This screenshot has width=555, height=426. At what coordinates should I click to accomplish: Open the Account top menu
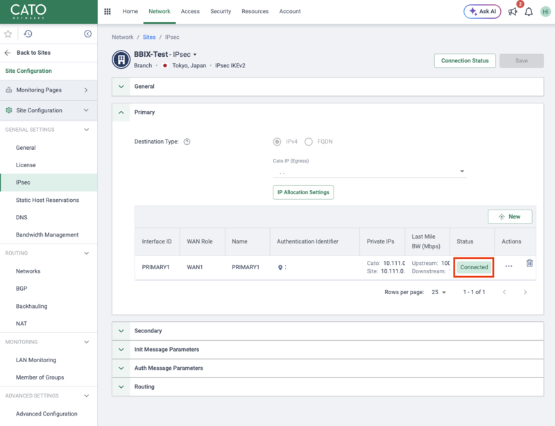click(290, 11)
